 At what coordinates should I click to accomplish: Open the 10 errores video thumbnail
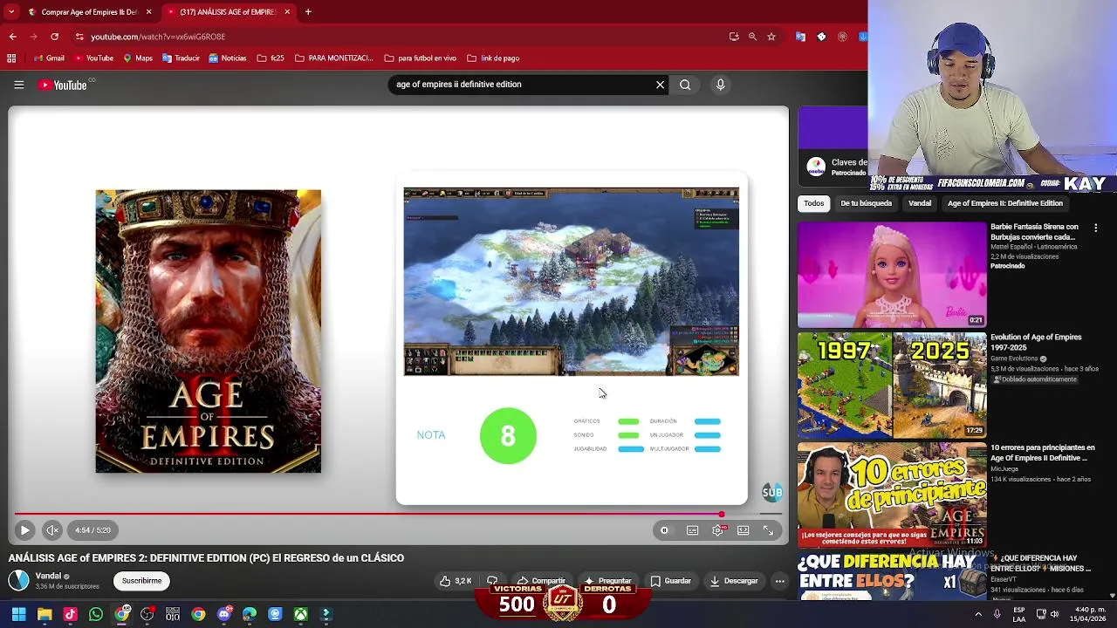[892, 495]
